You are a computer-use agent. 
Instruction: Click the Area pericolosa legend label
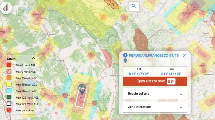click(x=25, y=110)
